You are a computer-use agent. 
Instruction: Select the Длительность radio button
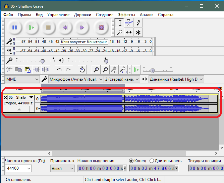point(152,161)
